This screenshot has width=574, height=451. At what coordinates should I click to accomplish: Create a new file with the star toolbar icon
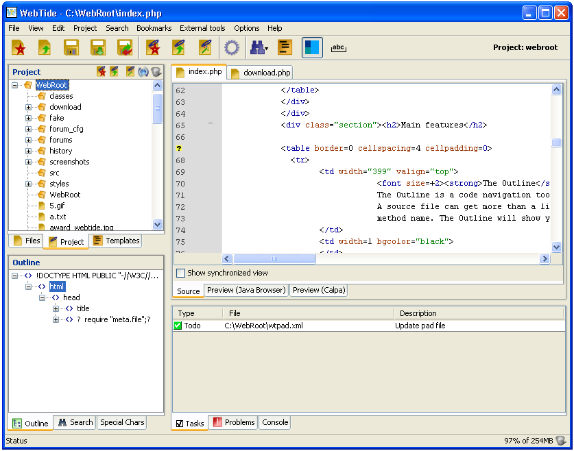19,47
